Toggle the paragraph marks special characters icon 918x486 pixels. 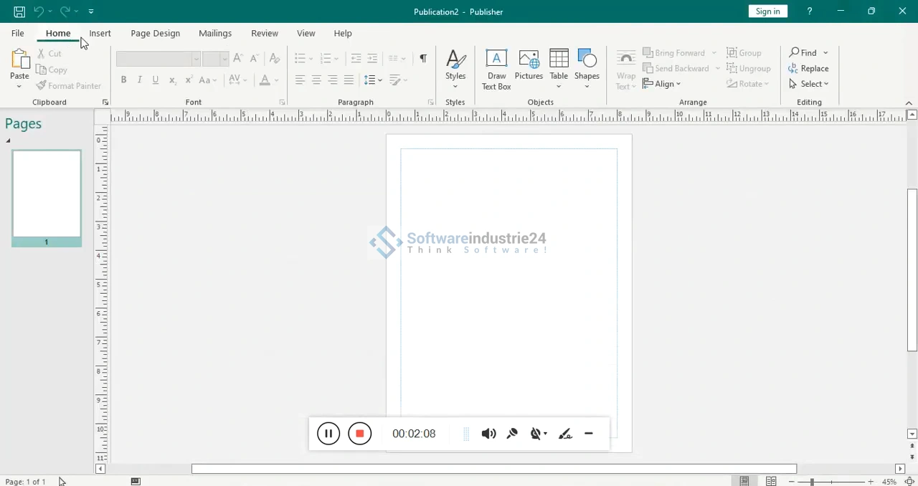(x=423, y=58)
